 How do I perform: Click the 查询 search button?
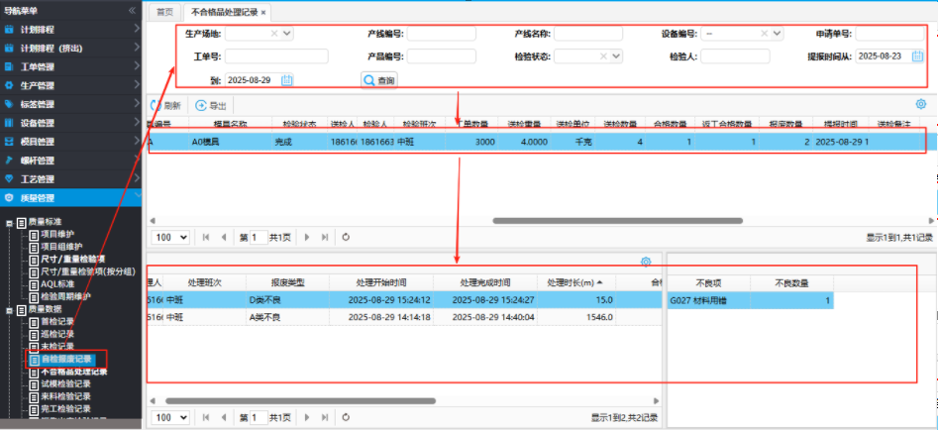coord(379,79)
